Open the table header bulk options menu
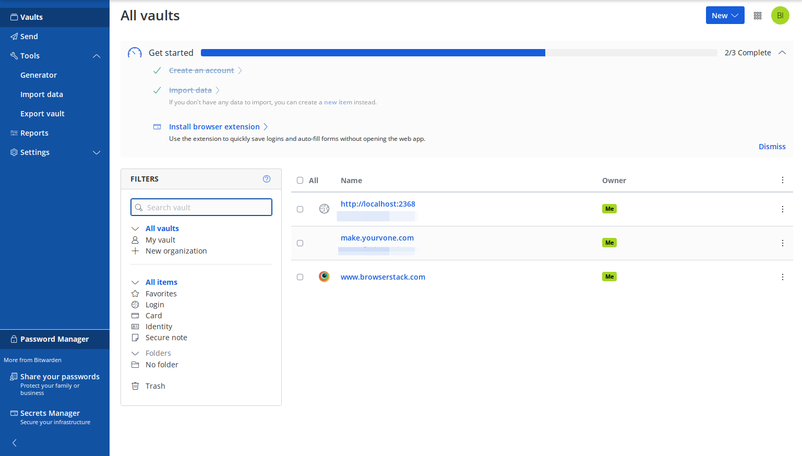This screenshot has height=456, width=802. 783,180
